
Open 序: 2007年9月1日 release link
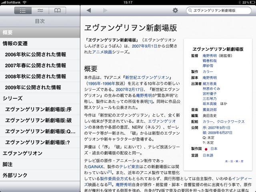pos(216,128)
